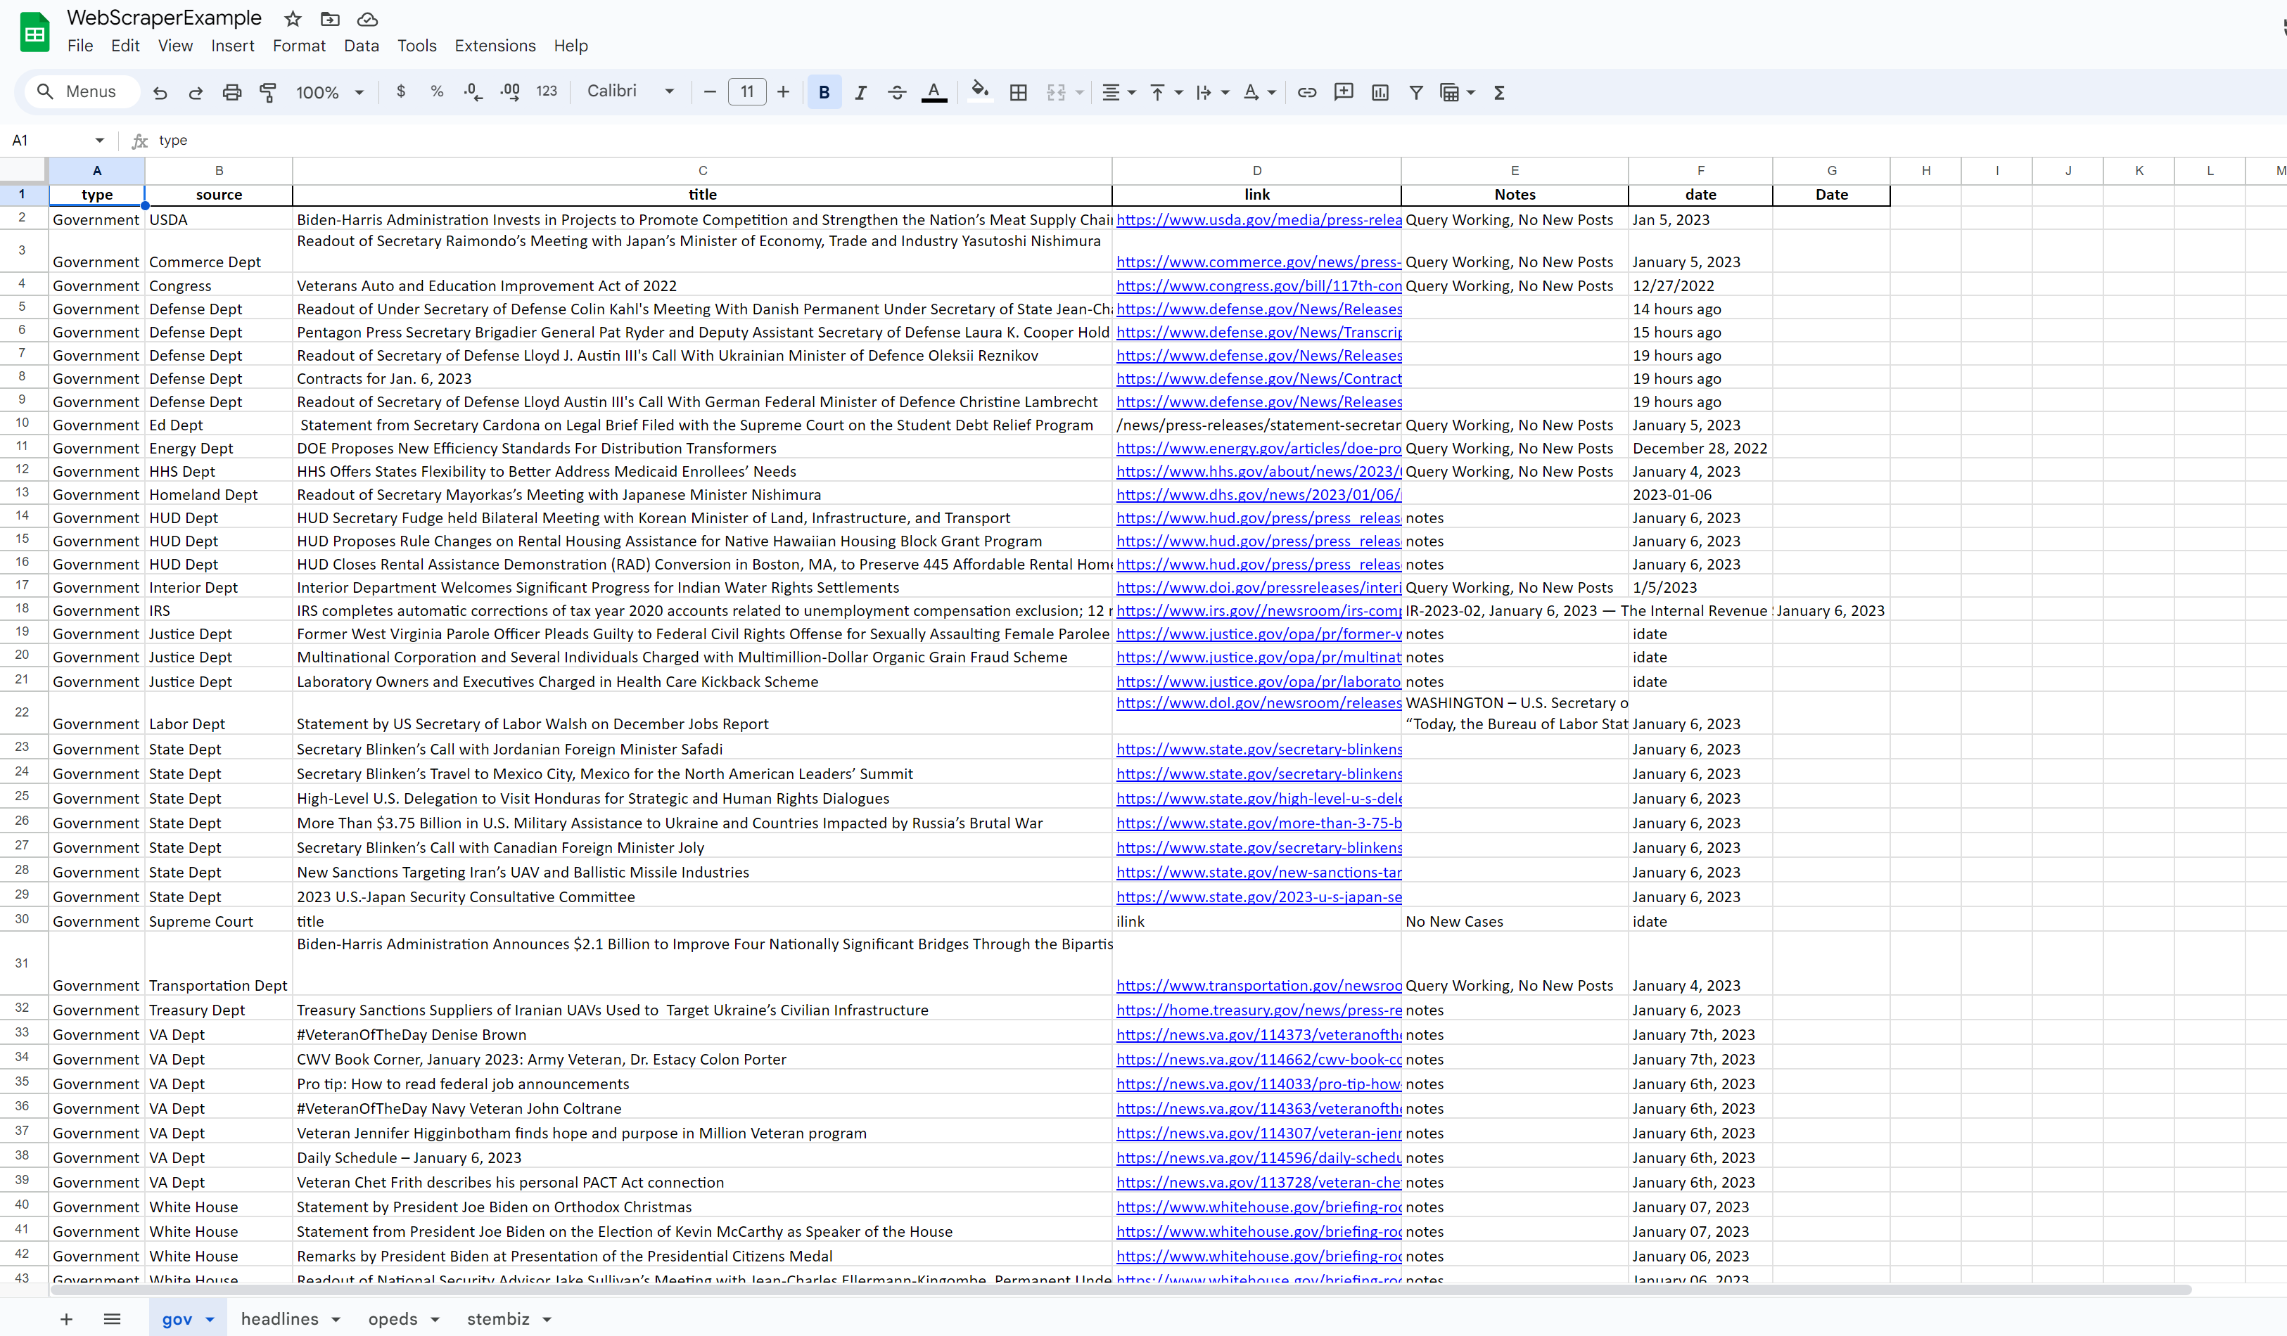The image size is (2287, 1336).
Task: Increase decimal places
Action: click(x=510, y=91)
